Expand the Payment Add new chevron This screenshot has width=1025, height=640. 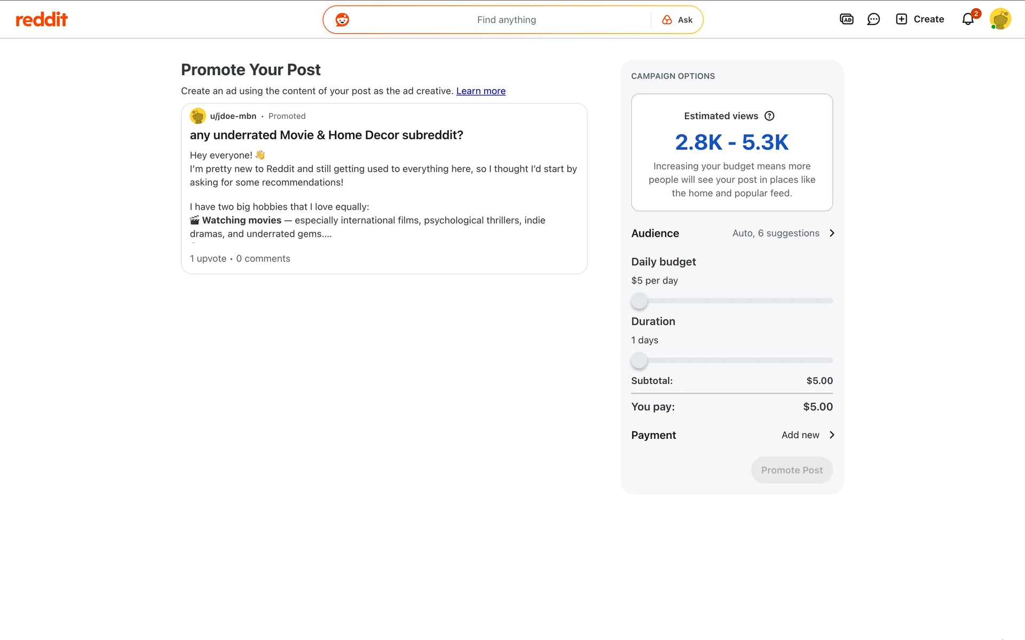(832, 435)
